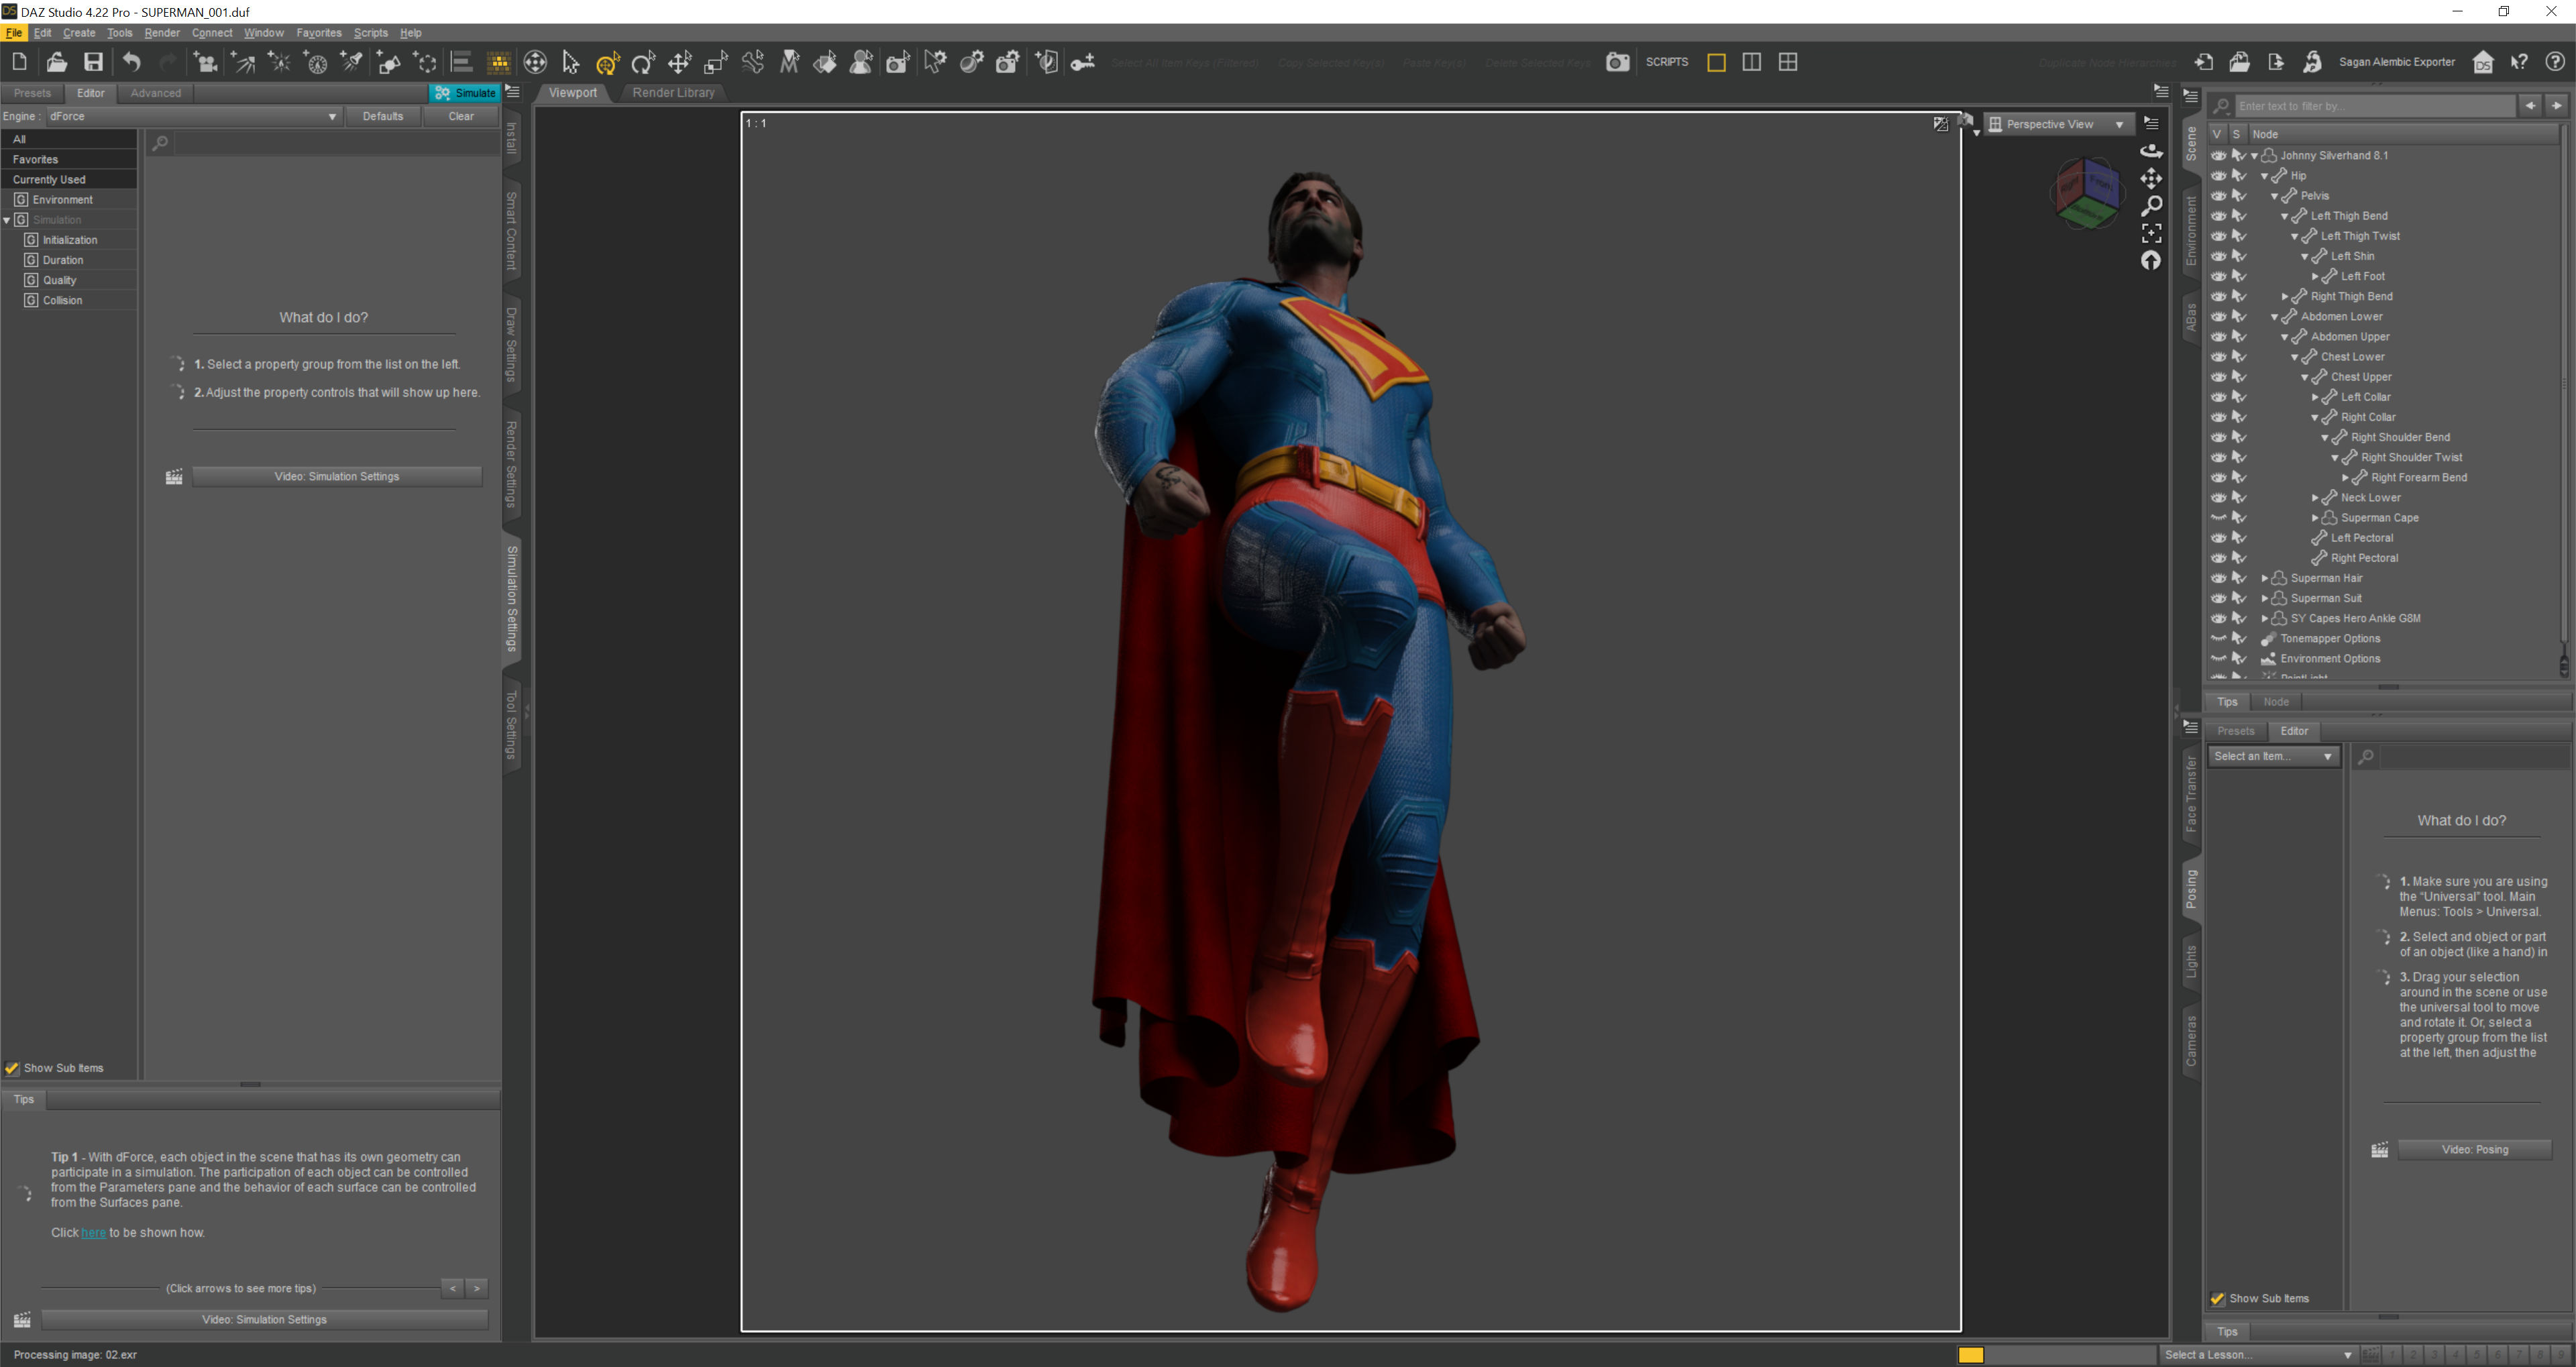
Task: Select the Scale tool
Action: pyautogui.click(x=716, y=62)
